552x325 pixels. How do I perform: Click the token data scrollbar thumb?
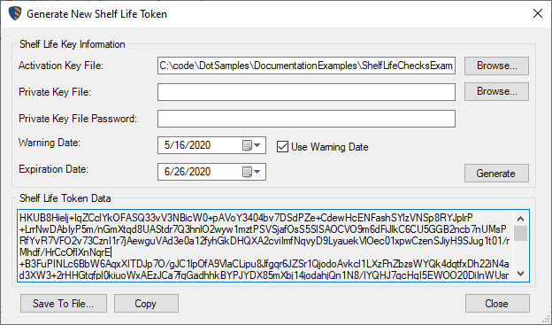[x=521, y=234]
